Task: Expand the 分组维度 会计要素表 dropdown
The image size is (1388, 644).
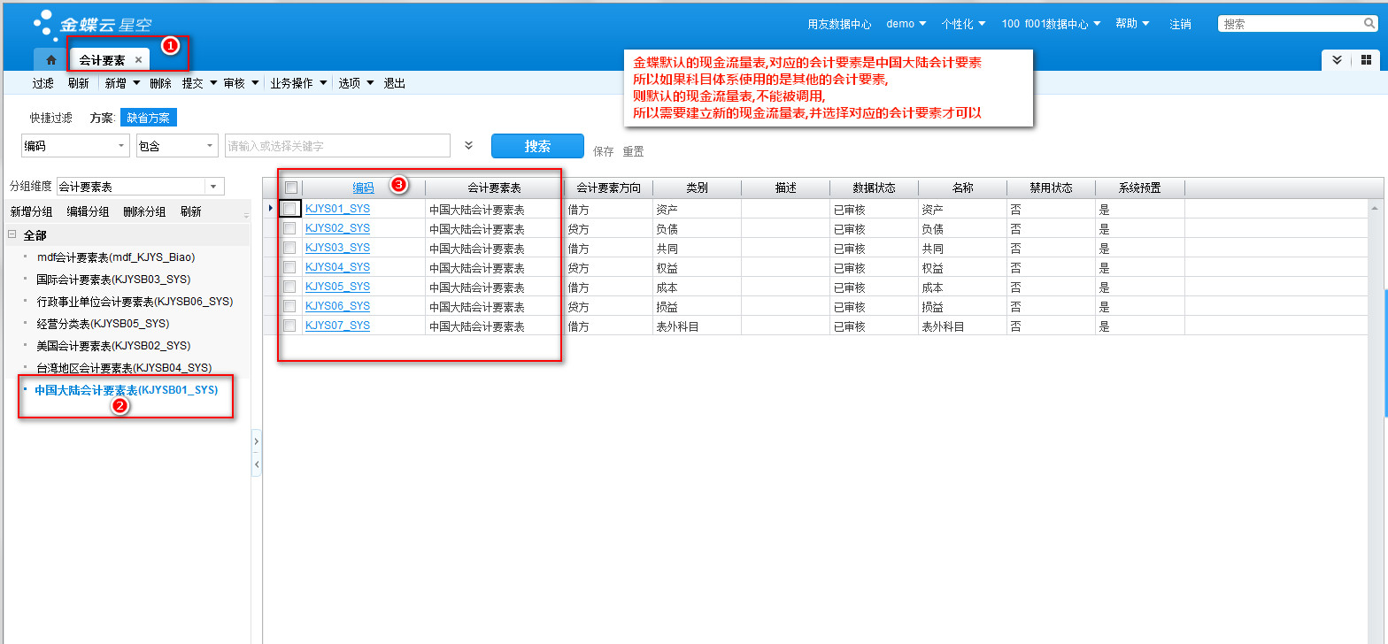Action: click(213, 187)
